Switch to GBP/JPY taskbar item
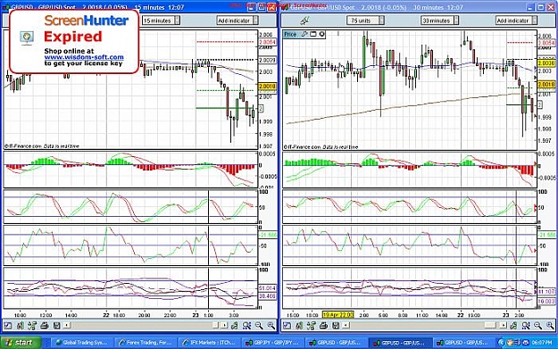558x349 pixels. 272,343
